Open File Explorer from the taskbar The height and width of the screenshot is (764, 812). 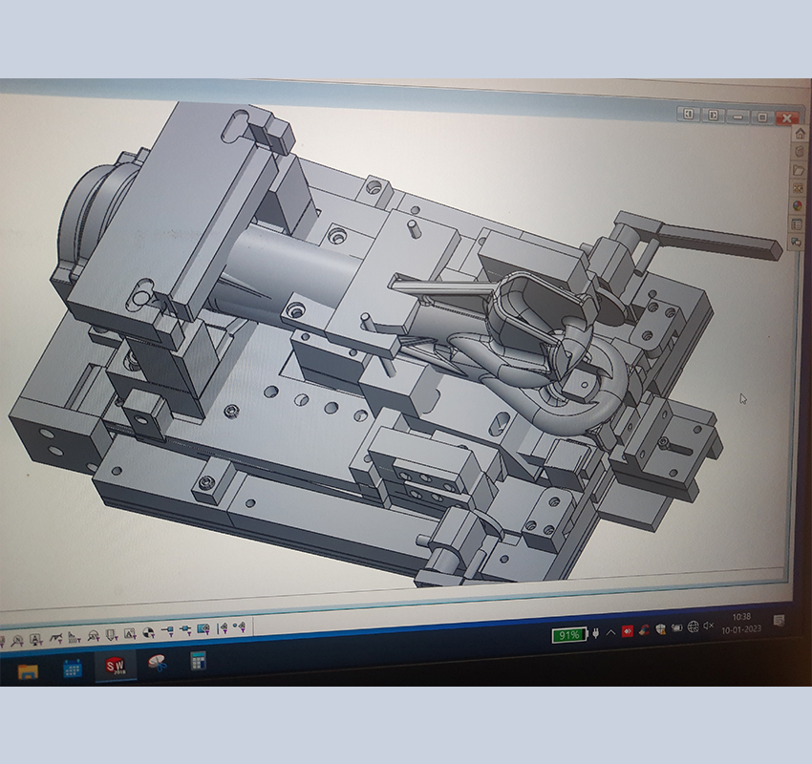28,669
